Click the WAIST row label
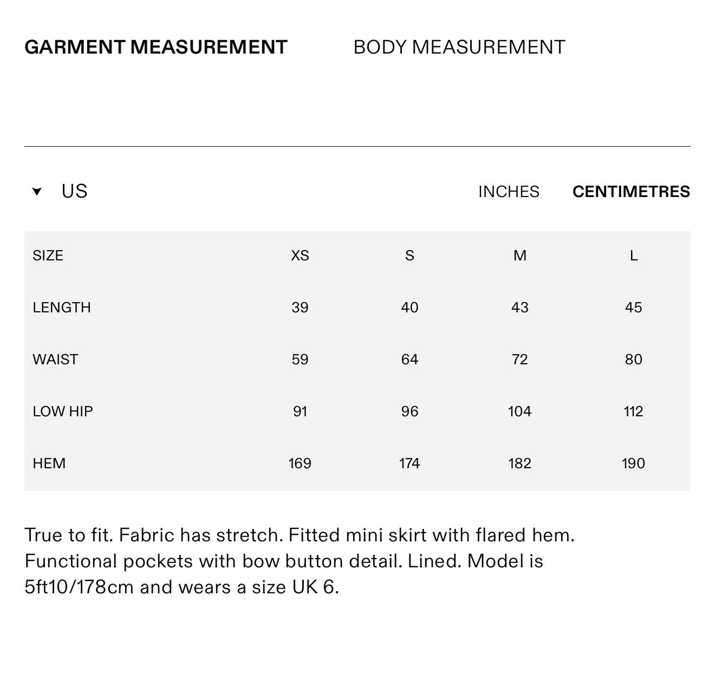This screenshot has width=715, height=674. pos(55,359)
